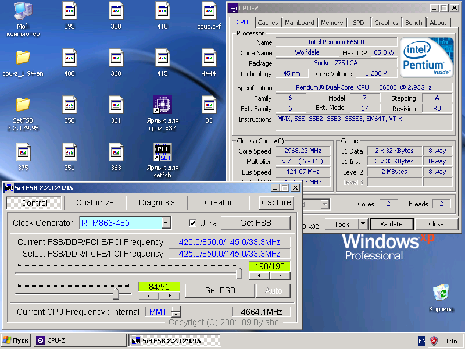The image size is (465, 349).
Task: Toggle the Ultra checkbox in SetFSB
Action: click(x=192, y=223)
